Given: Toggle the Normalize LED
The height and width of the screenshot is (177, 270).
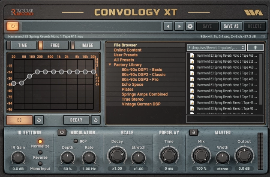Looking at the screenshot, I should click(40, 142).
